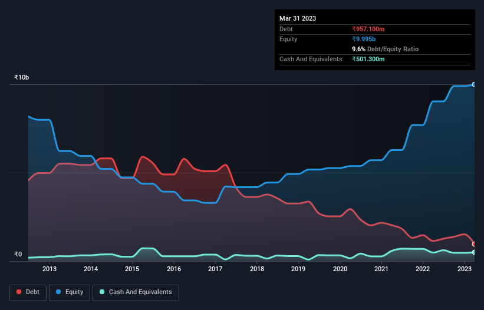Click the Mar 31 2023 tooltip date

pyautogui.click(x=298, y=18)
